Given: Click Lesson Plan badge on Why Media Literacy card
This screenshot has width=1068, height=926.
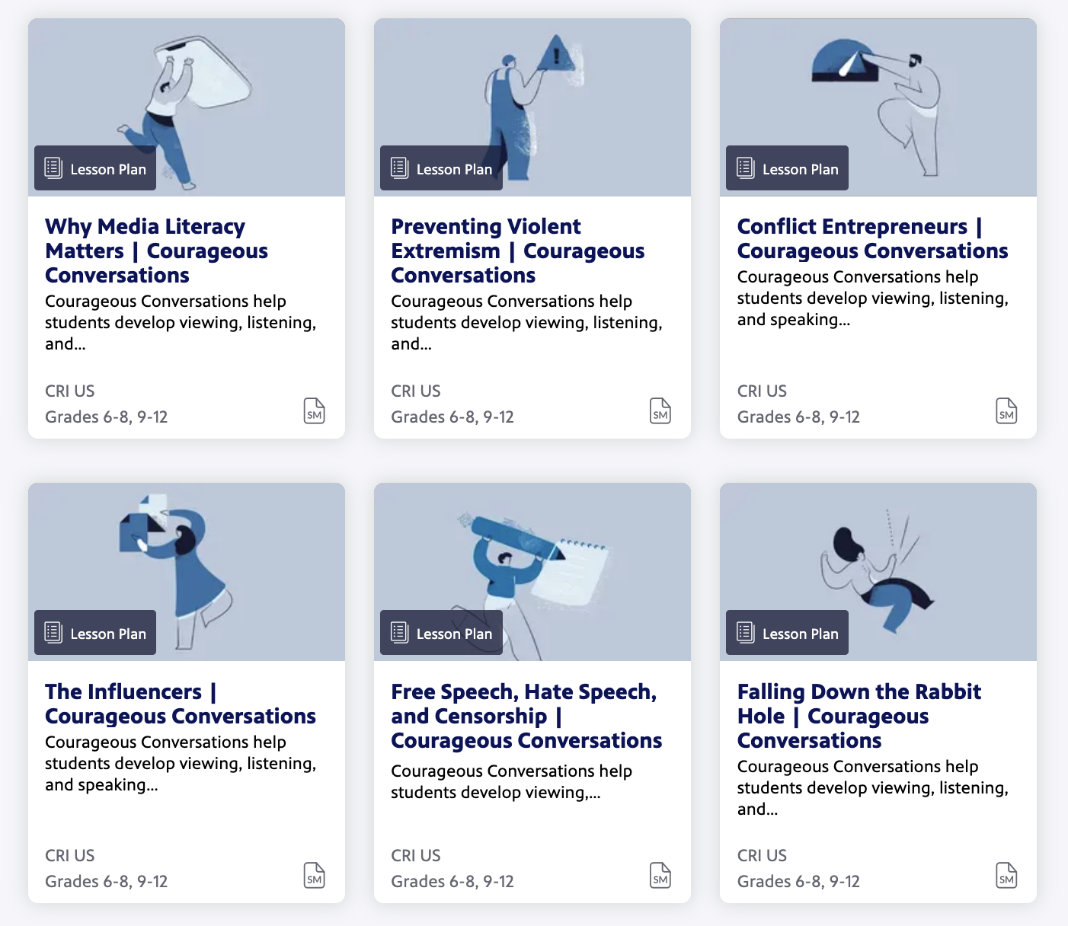Looking at the screenshot, I should [x=95, y=168].
